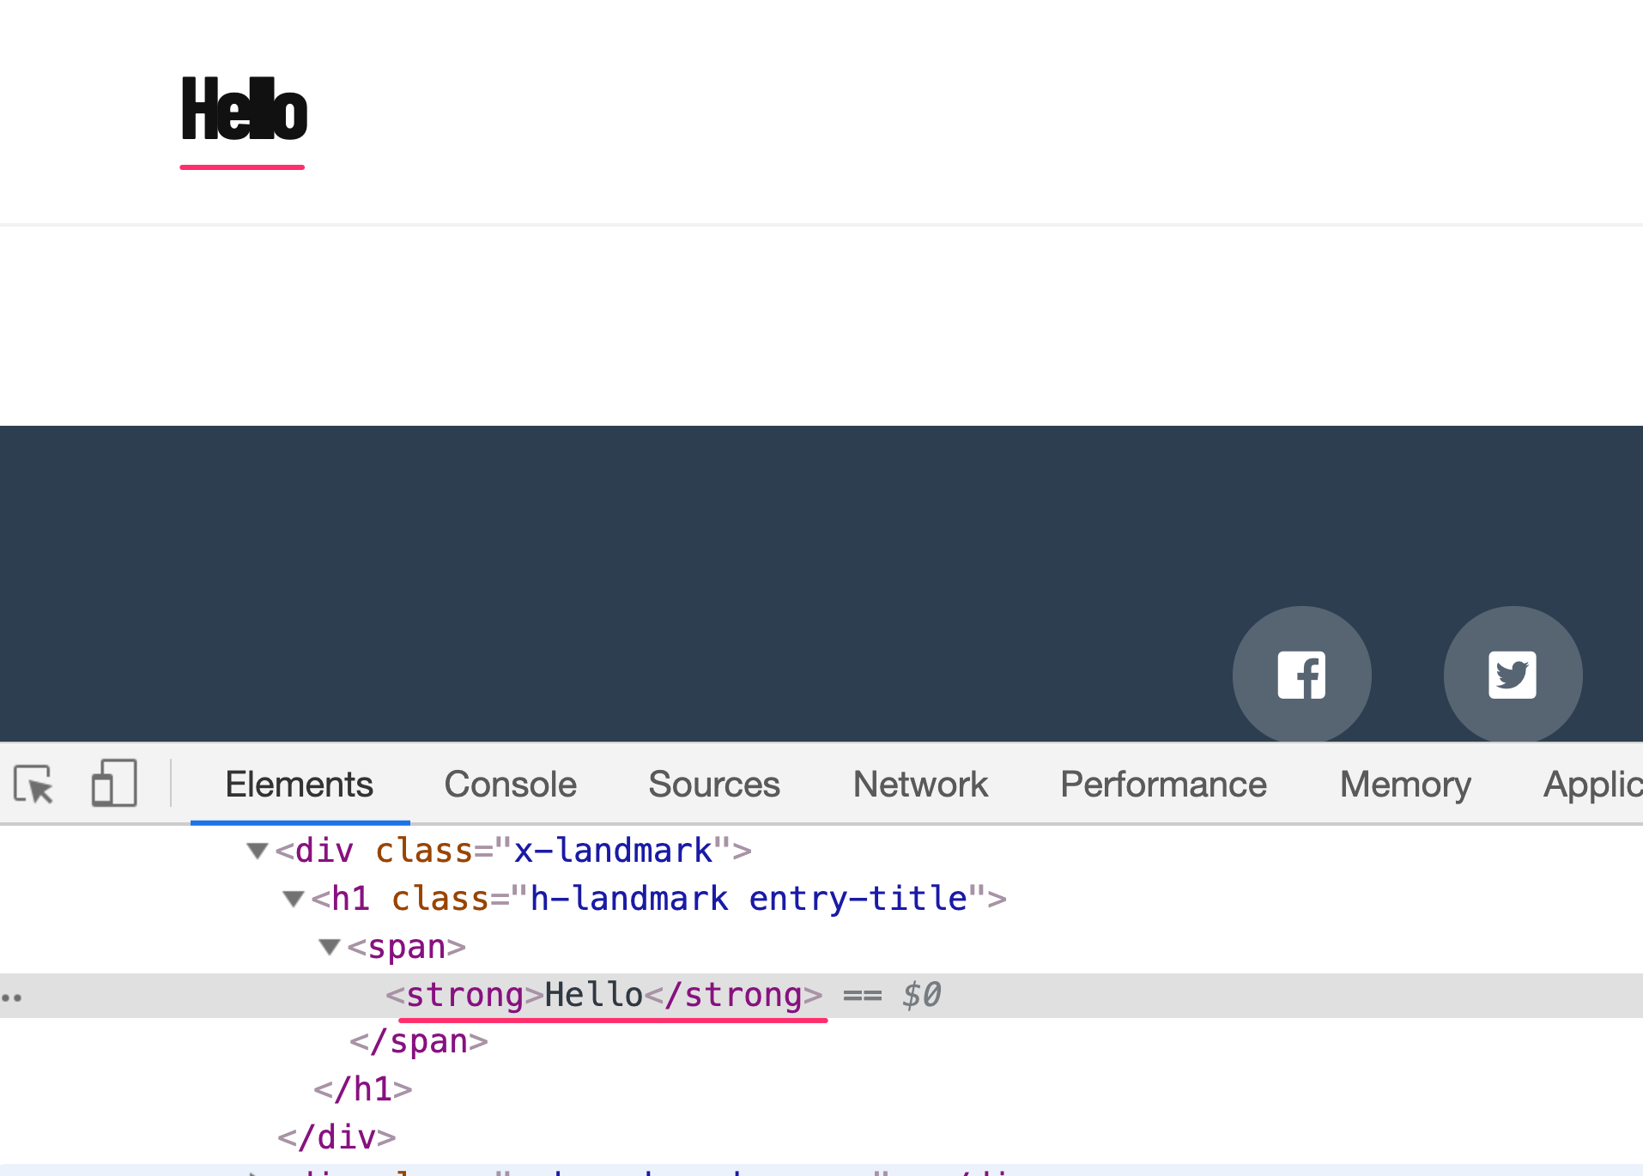The width and height of the screenshot is (1643, 1176).
Task: Open the Performance tab
Action: (x=1163, y=785)
